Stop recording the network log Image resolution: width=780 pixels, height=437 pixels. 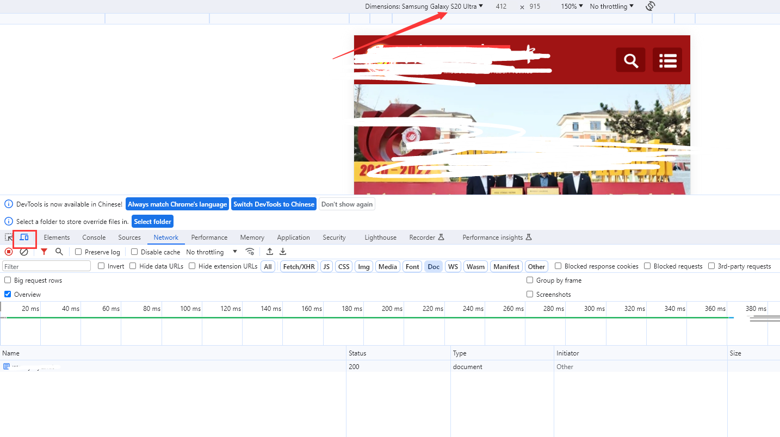click(9, 252)
